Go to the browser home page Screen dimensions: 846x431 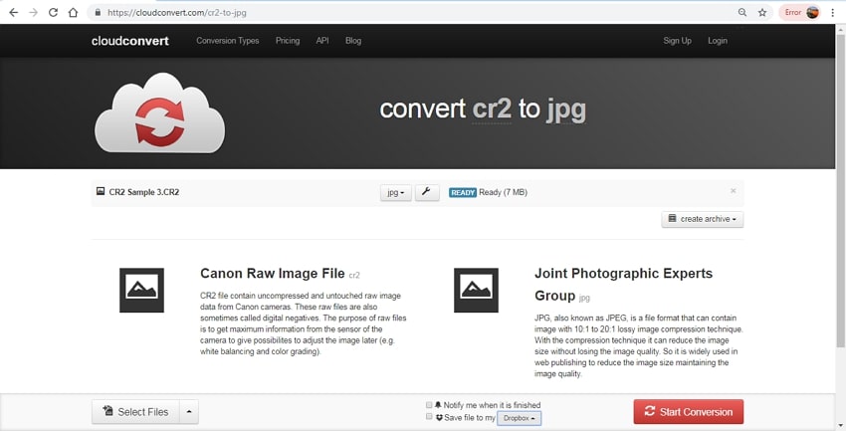(x=73, y=13)
